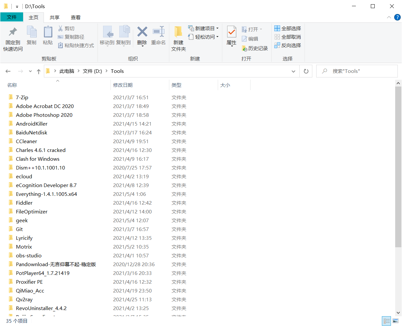This screenshot has height=326, width=402.
Task: Click Paste shortcut (粘贴快捷方式)
Action: (76, 46)
